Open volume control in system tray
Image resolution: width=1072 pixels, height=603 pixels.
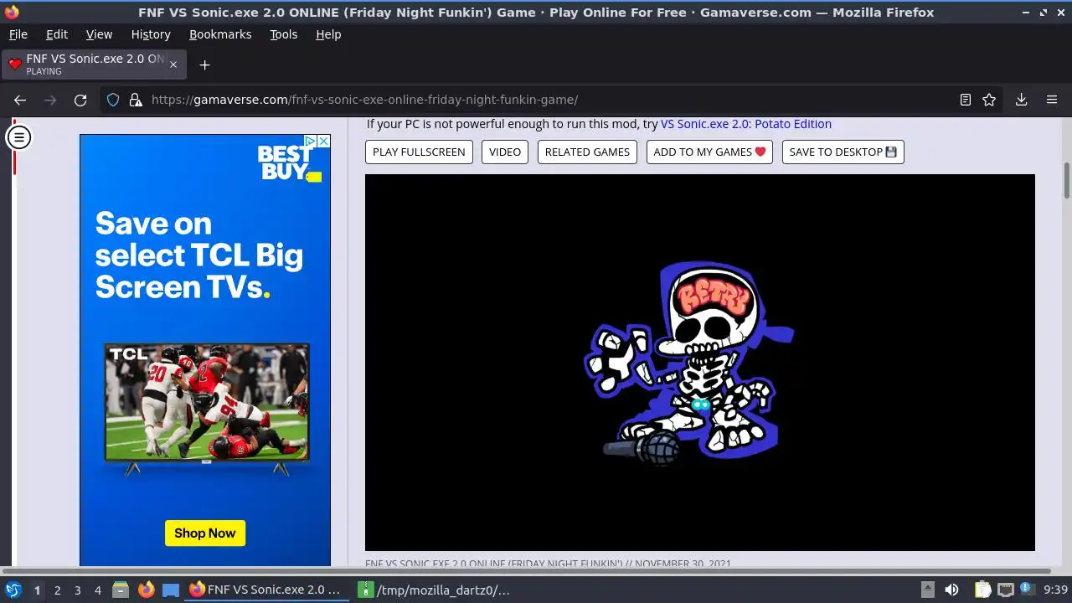click(951, 590)
